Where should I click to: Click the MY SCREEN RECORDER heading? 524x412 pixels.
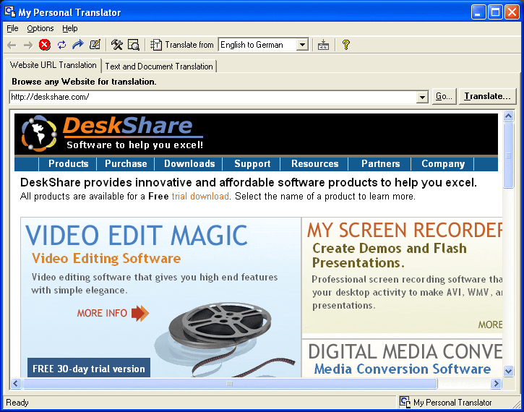[405, 231]
